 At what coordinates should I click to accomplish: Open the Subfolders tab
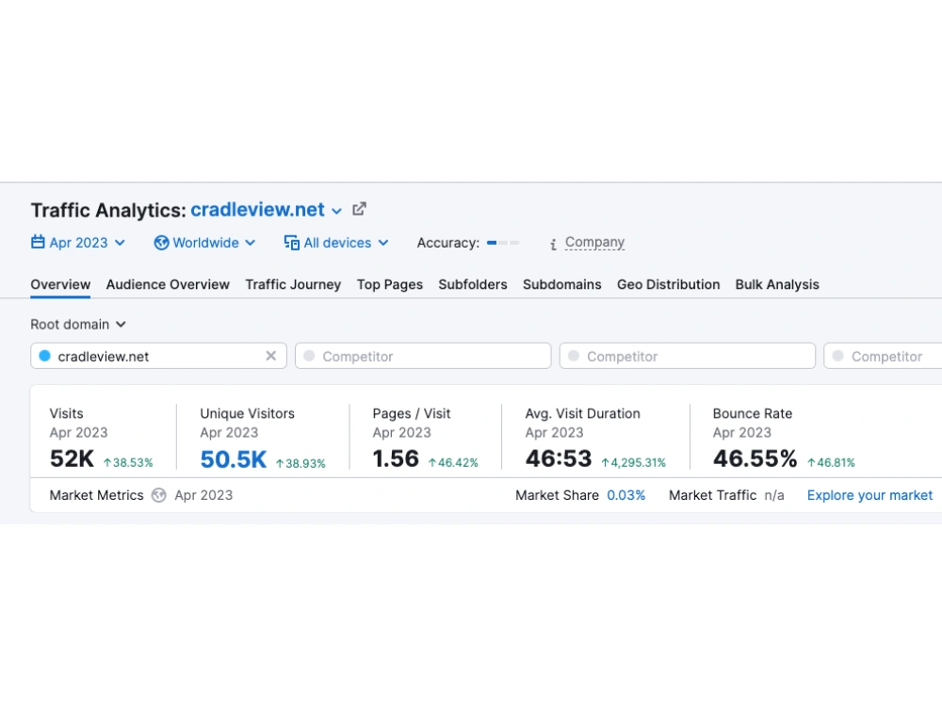(473, 284)
